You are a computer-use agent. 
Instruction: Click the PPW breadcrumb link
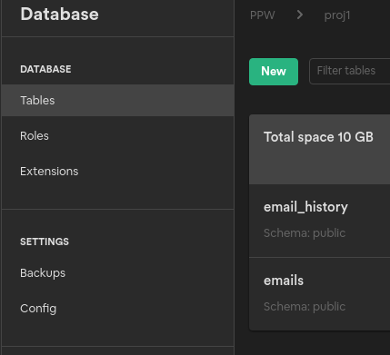tap(262, 15)
